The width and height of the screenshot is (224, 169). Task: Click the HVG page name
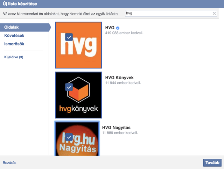[110, 28]
